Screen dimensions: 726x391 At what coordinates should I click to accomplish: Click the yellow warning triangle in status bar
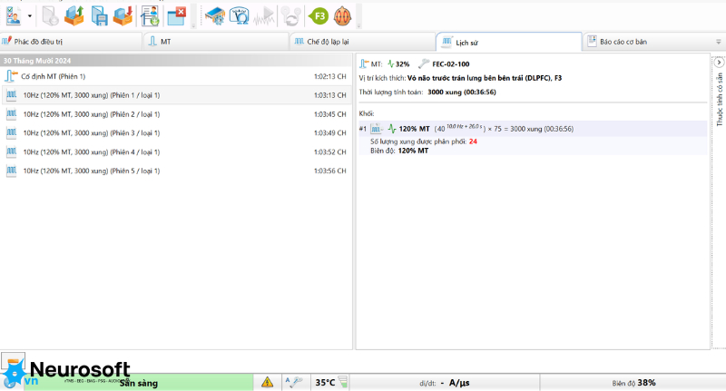click(267, 382)
